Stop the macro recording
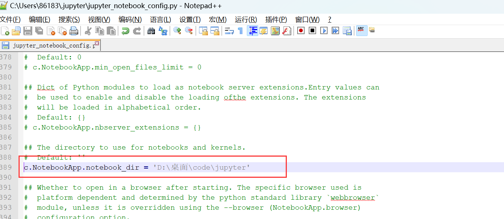504x219 pixels. 312,30
